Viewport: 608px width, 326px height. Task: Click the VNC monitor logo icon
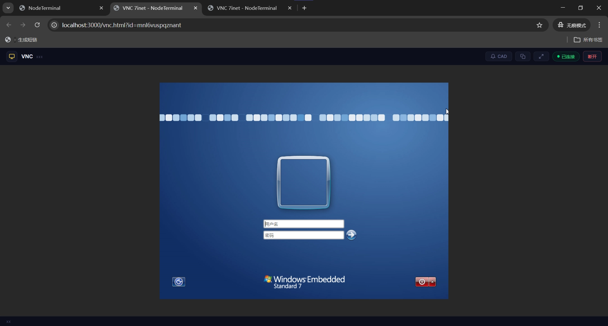tap(12, 57)
